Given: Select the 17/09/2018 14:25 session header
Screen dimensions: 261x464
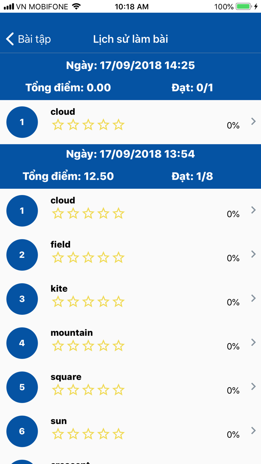Looking at the screenshot, I should tap(130, 66).
